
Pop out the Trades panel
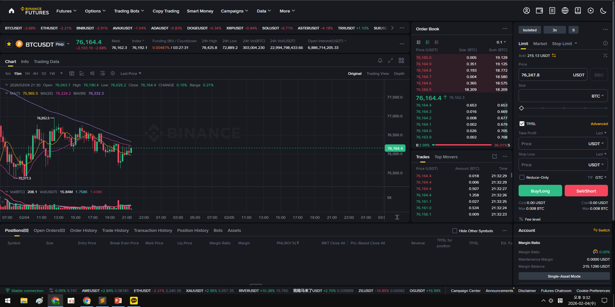(x=494, y=156)
